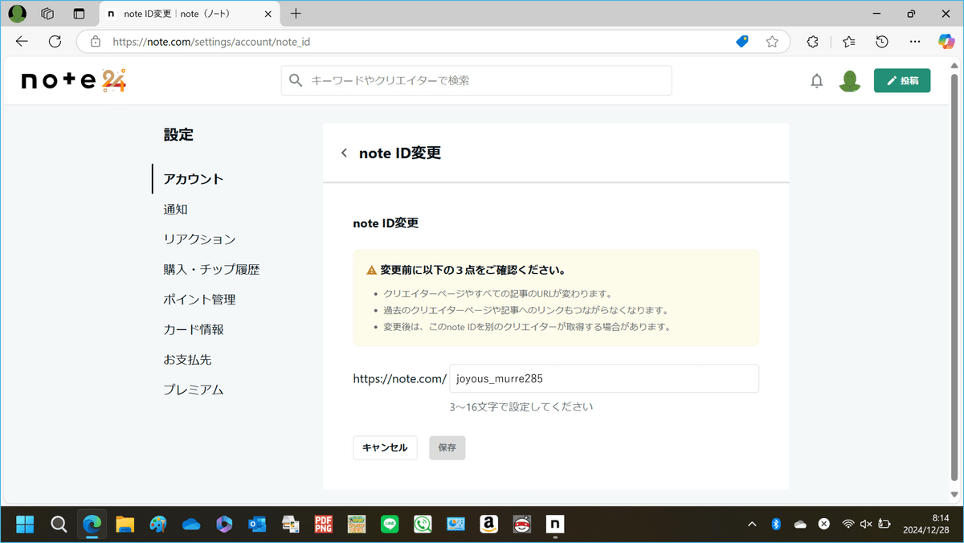
Task: Open browsing history in the Edge toolbar
Action: (x=881, y=41)
